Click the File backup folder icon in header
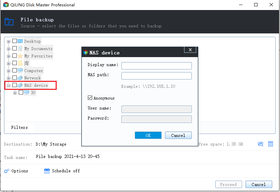This screenshot has height=192, width=280. tap(9, 22)
